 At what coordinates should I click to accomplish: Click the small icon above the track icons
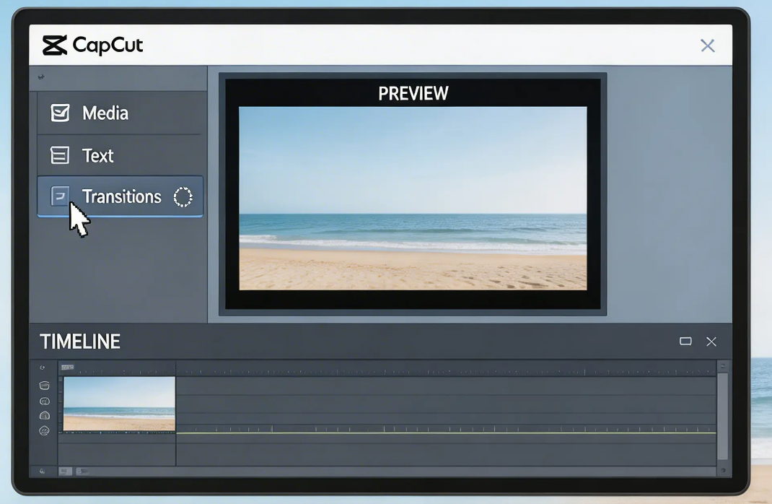point(42,367)
